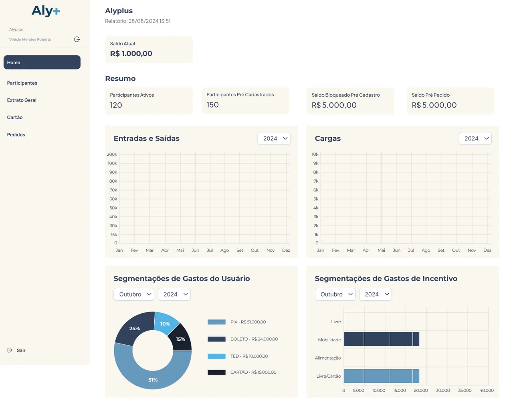Click the Saldo Pré Pedido card
This screenshot has width=513, height=419.
click(450, 101)
